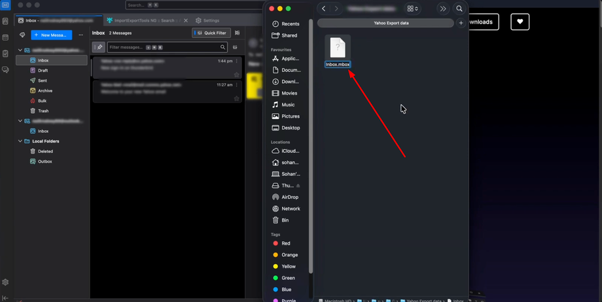Click the Finder sidebar scrollbar
This screenshot has width=602, height=302.
311,146
